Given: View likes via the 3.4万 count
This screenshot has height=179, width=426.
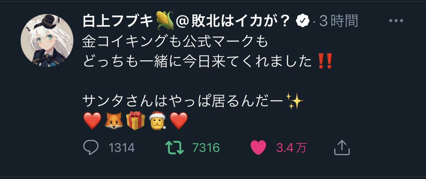Looking at the screenshot, I should coord(291,148).
